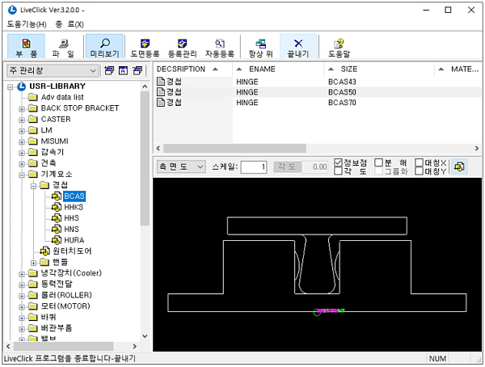This screenshot has width=485, height=367.
Task: Open the 종 료(X) menu
Action: (x=70, y=24)
